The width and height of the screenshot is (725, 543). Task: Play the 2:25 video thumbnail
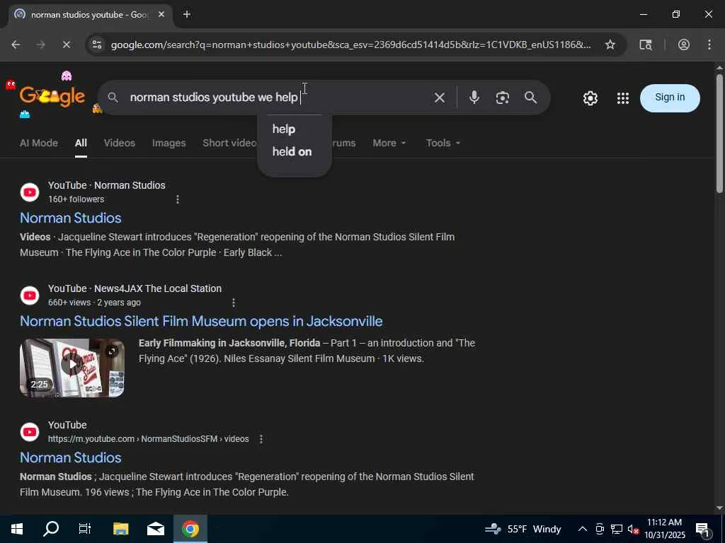coord(72,368)
